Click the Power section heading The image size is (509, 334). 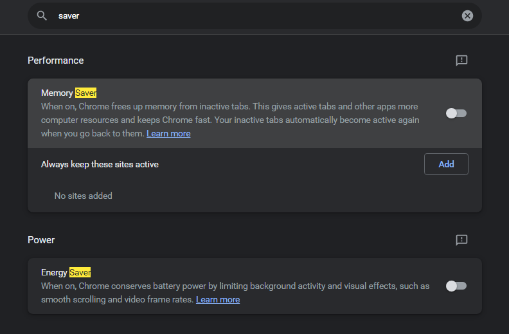click(x=41, y=240)
